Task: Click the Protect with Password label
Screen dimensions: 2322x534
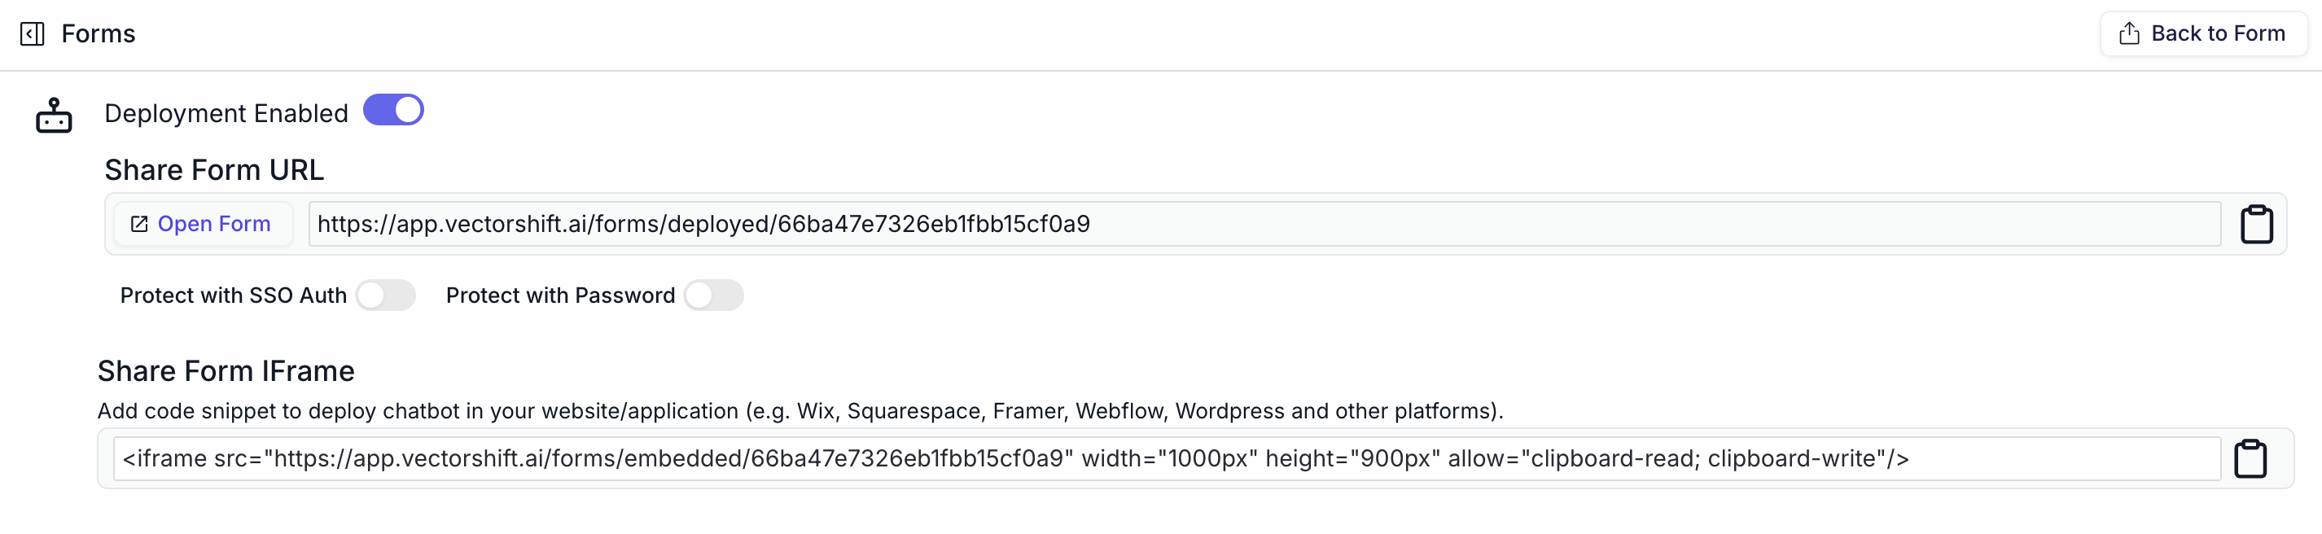Action: click(x=560, y=295)
